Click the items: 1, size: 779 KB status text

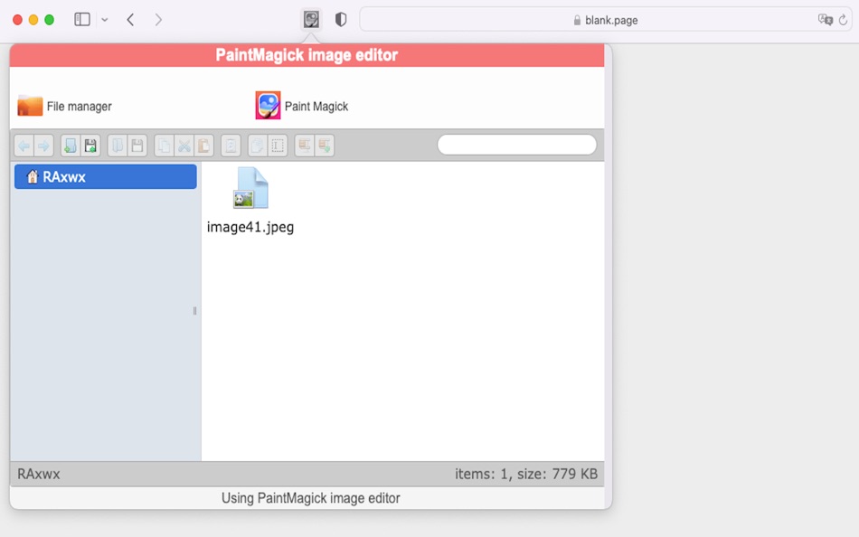coord(526,474)
